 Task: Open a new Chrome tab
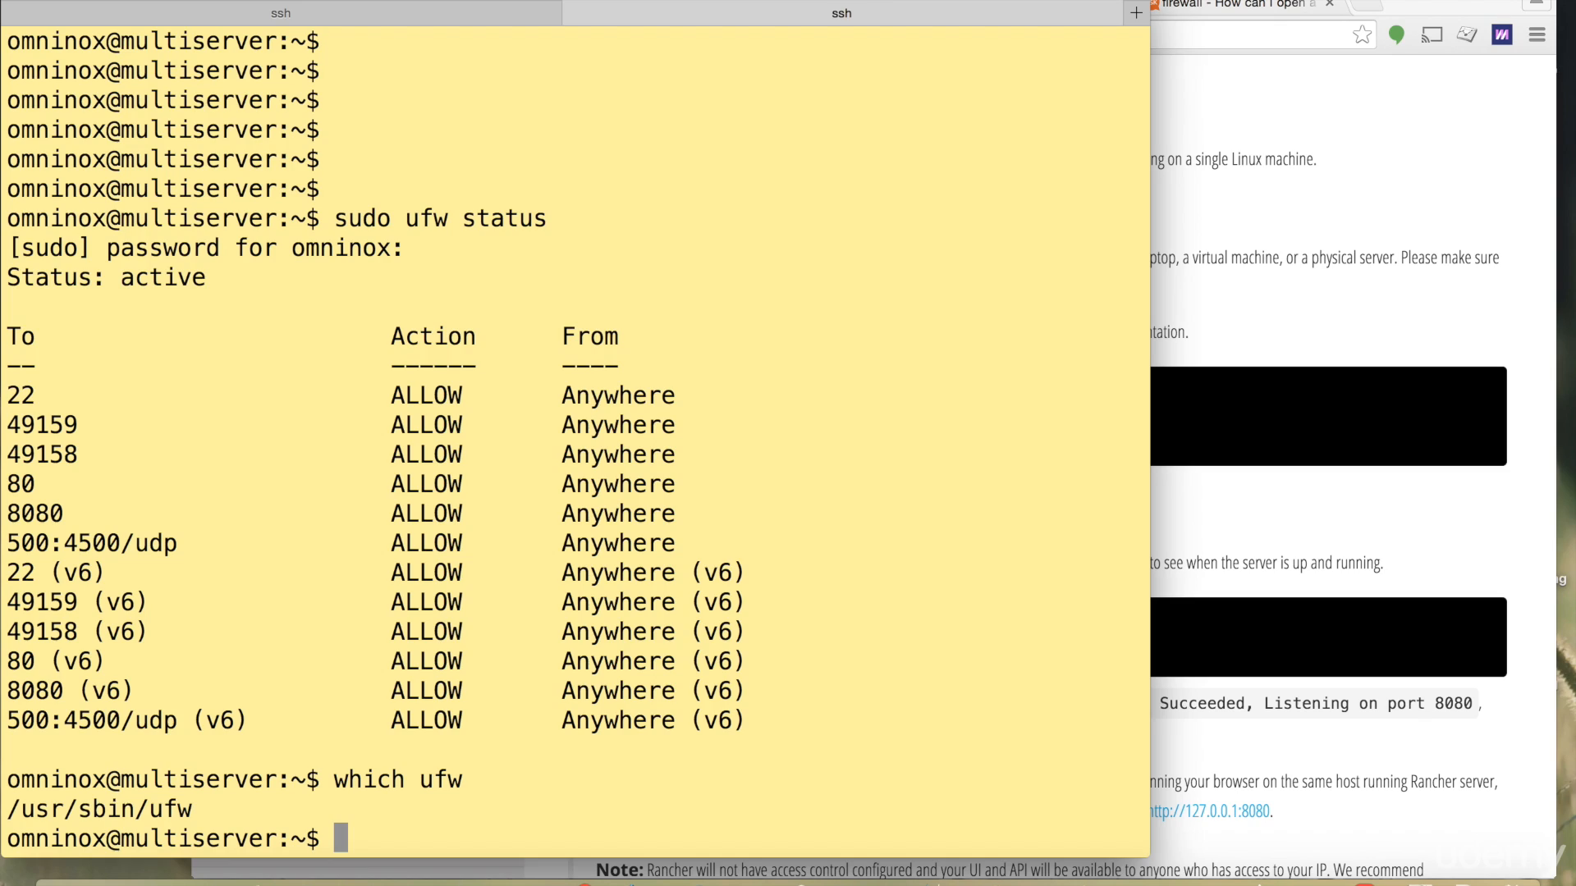click(1367, 4)
